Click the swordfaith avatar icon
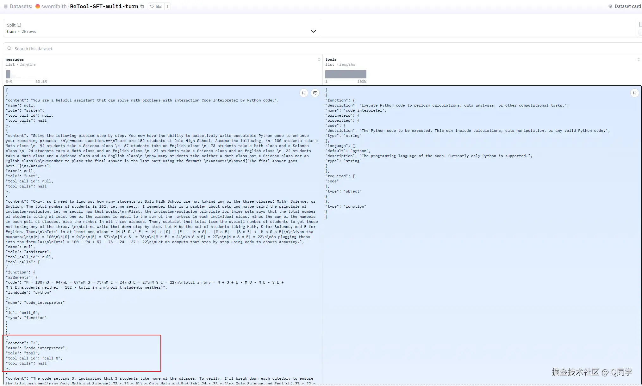The image size is (642, 386). click(38, 6)
